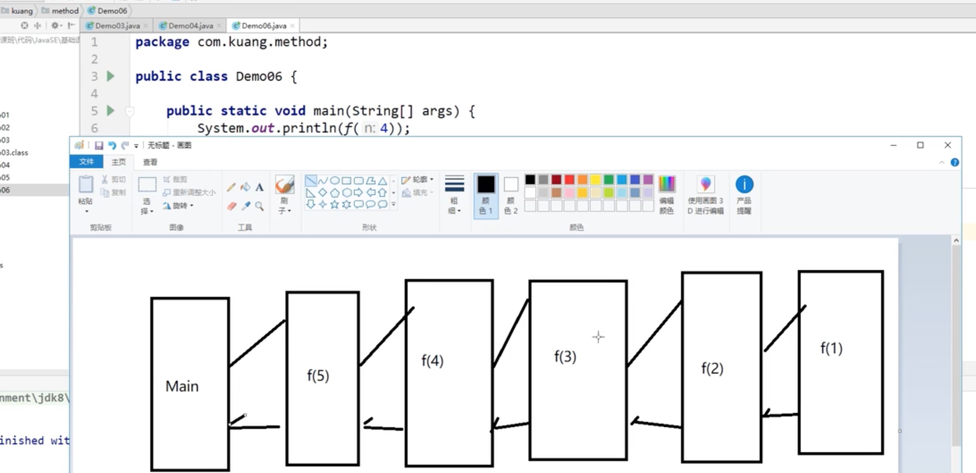Select the Eraser tool
Screen dimensions: 976x473
[x=231, y=206]
